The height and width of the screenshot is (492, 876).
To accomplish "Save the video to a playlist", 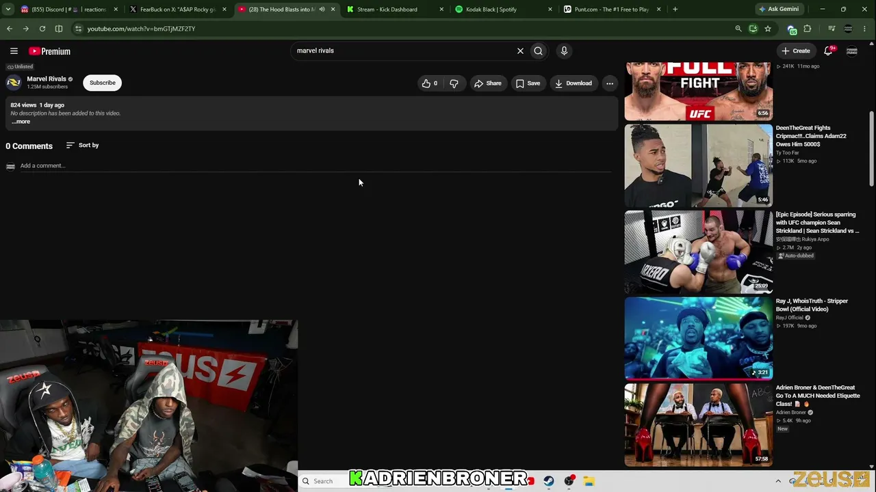I will tap(528, 83).
